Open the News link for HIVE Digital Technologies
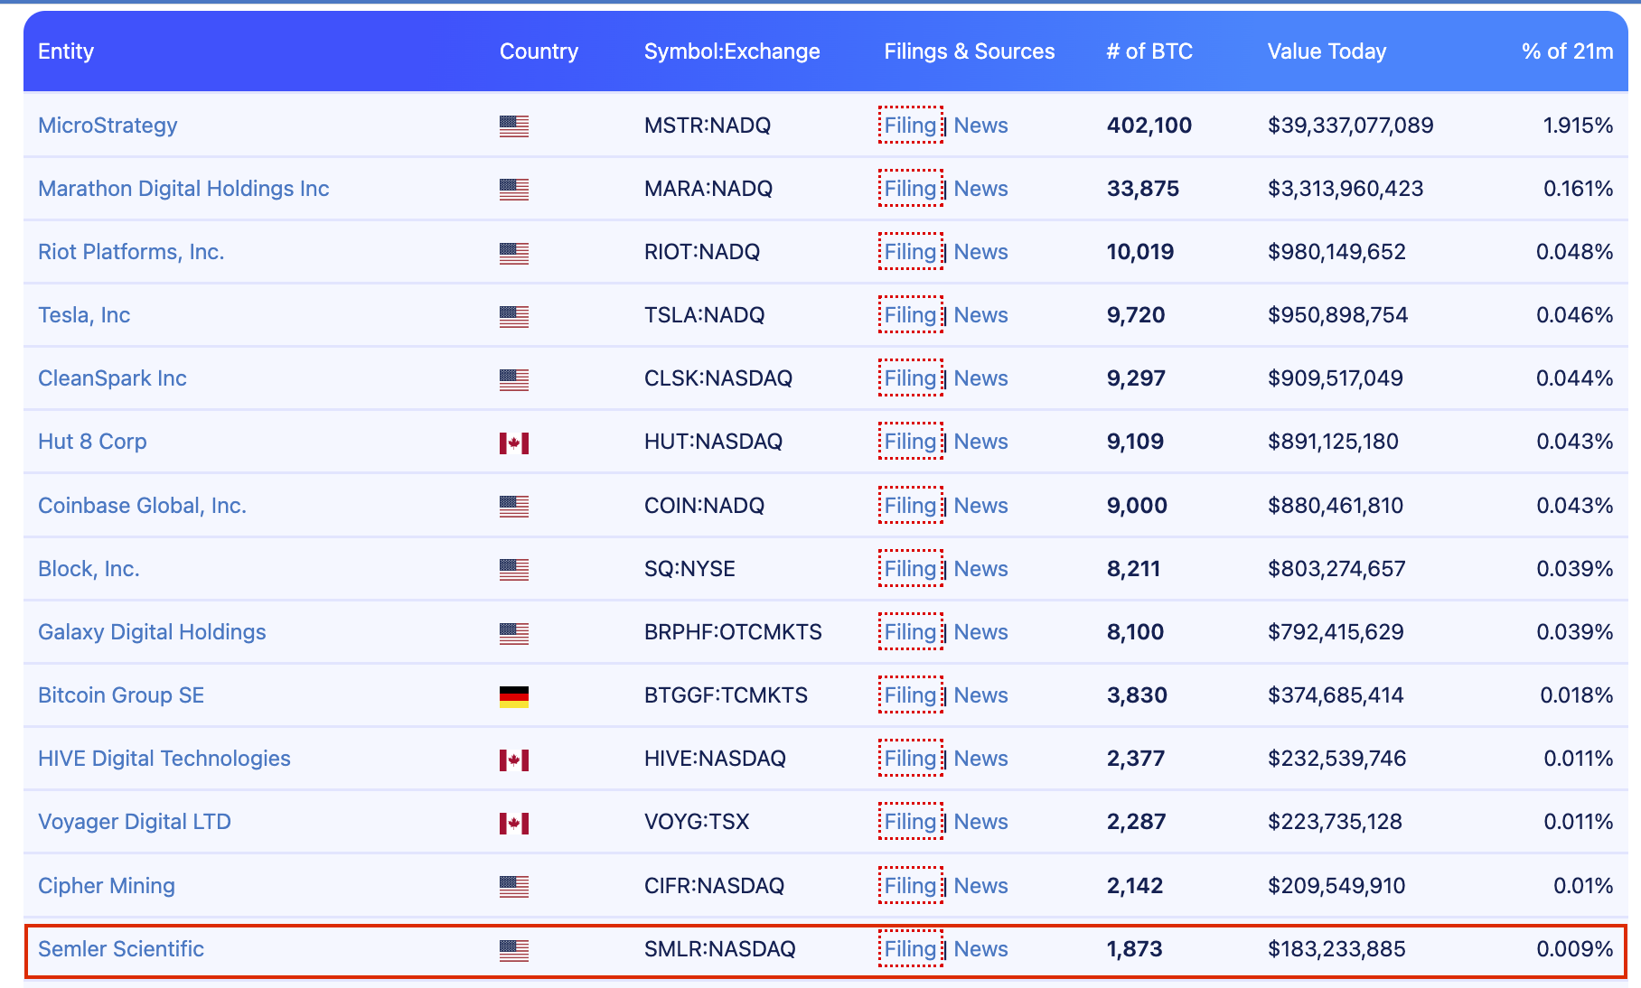1641x988 pixels. click(980, 759)
